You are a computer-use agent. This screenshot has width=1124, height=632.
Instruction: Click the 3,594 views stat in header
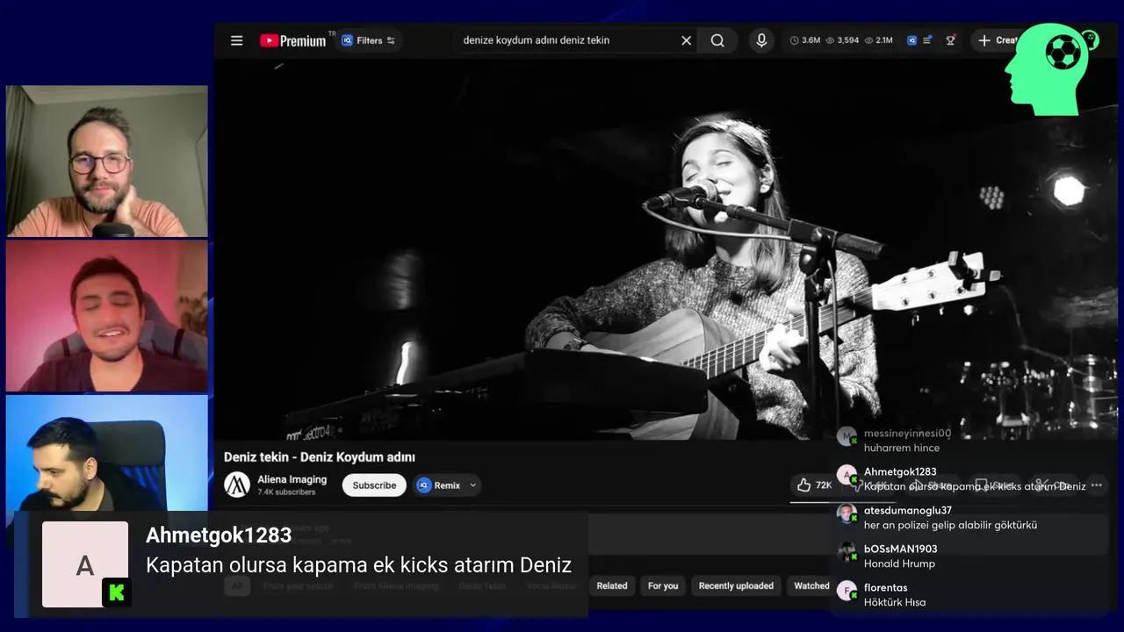[842, 40]
